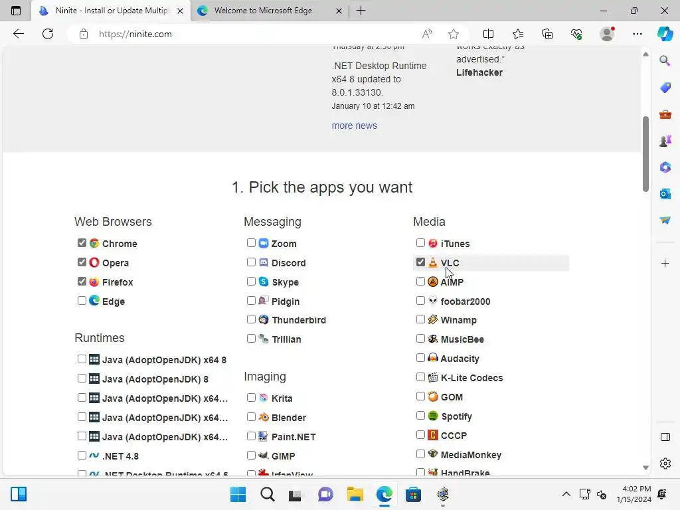Close the Ninite tab

(x=180, y=11)
